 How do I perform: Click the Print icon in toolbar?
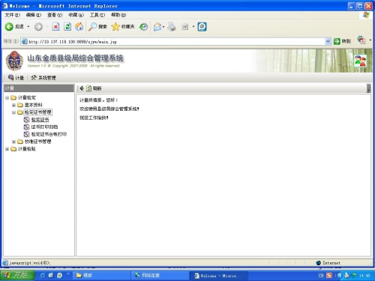coord(172,26)
